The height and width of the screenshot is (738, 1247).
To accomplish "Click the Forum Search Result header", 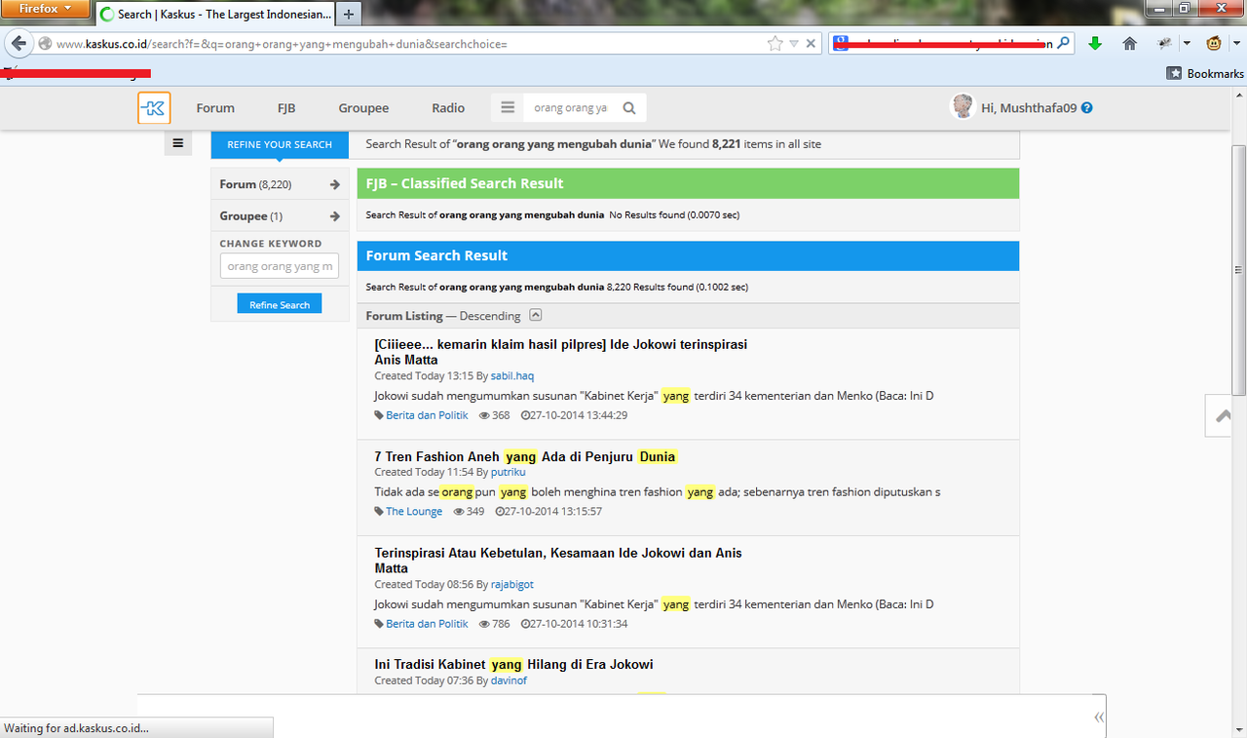I will [x=688, y=255].
